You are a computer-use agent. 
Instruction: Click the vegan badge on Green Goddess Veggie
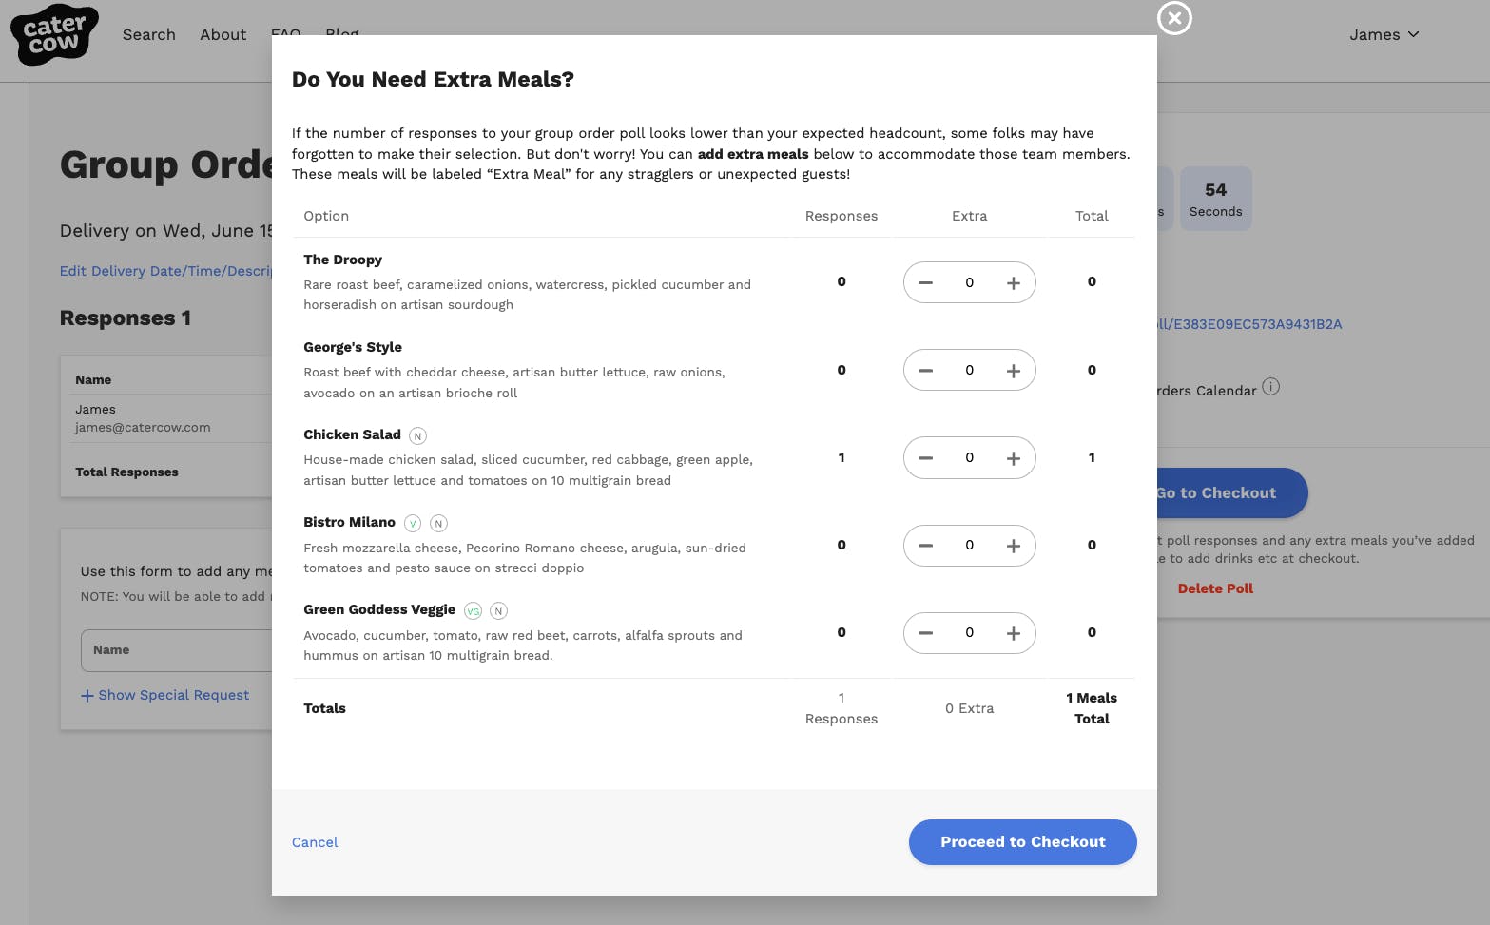pos(473,611)
